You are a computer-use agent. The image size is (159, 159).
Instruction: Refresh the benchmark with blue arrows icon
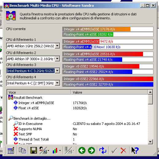pos(103,150)
